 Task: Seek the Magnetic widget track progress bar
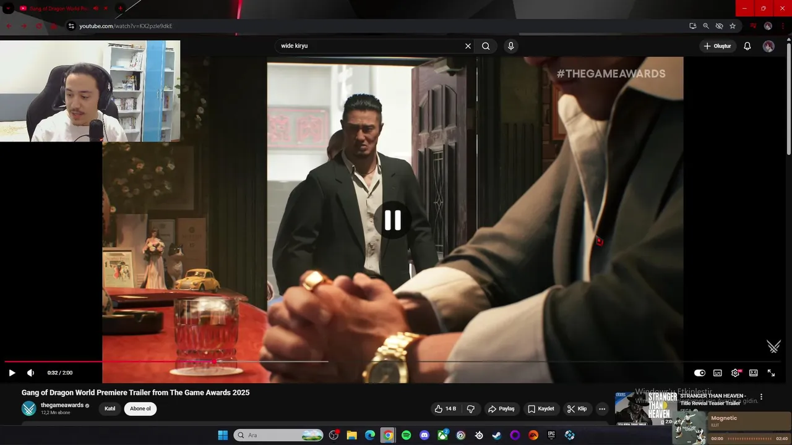click(749, 438)
